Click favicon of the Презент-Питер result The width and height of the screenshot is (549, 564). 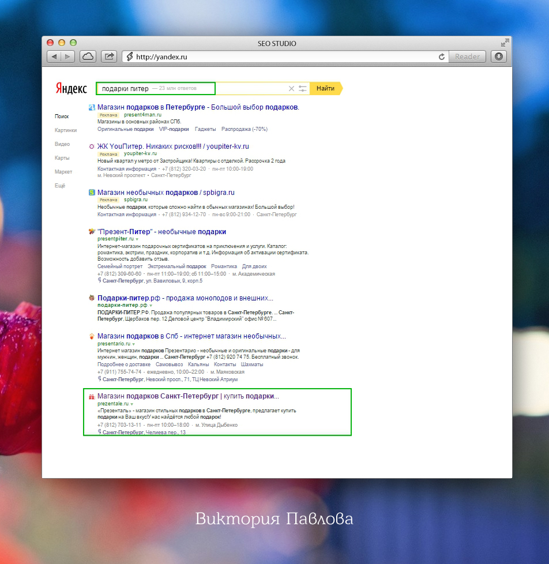(92, 231)
